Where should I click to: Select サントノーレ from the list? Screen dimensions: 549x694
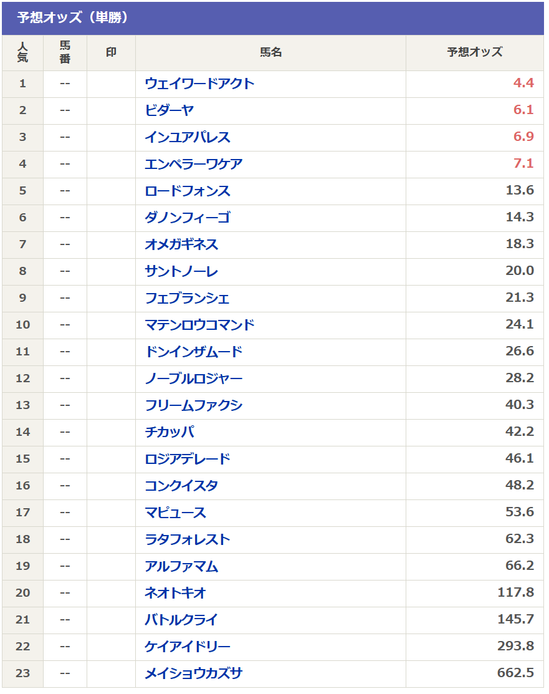pos(181,271)
